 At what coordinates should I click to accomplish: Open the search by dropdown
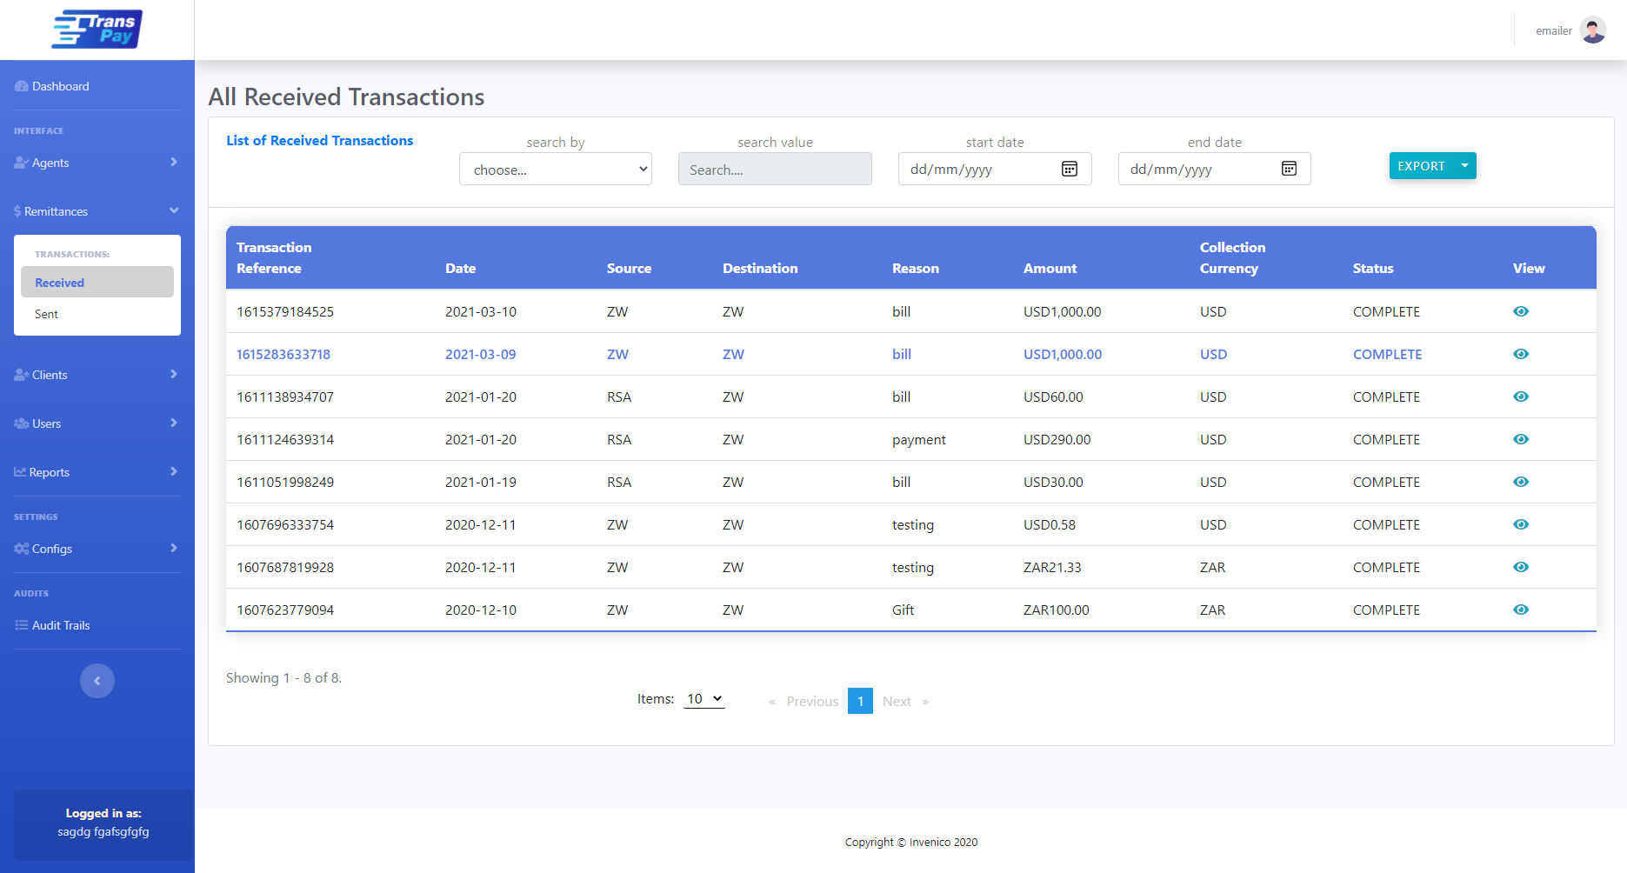(556, 169)
